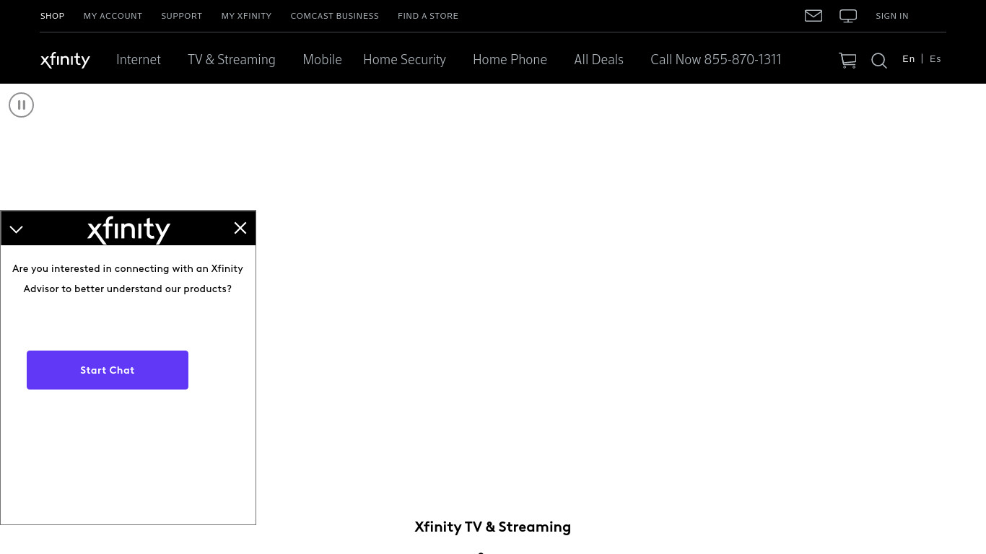Open the All Deals menu
The height and width of the screenshot is (554, 986).
click(598, 60)
